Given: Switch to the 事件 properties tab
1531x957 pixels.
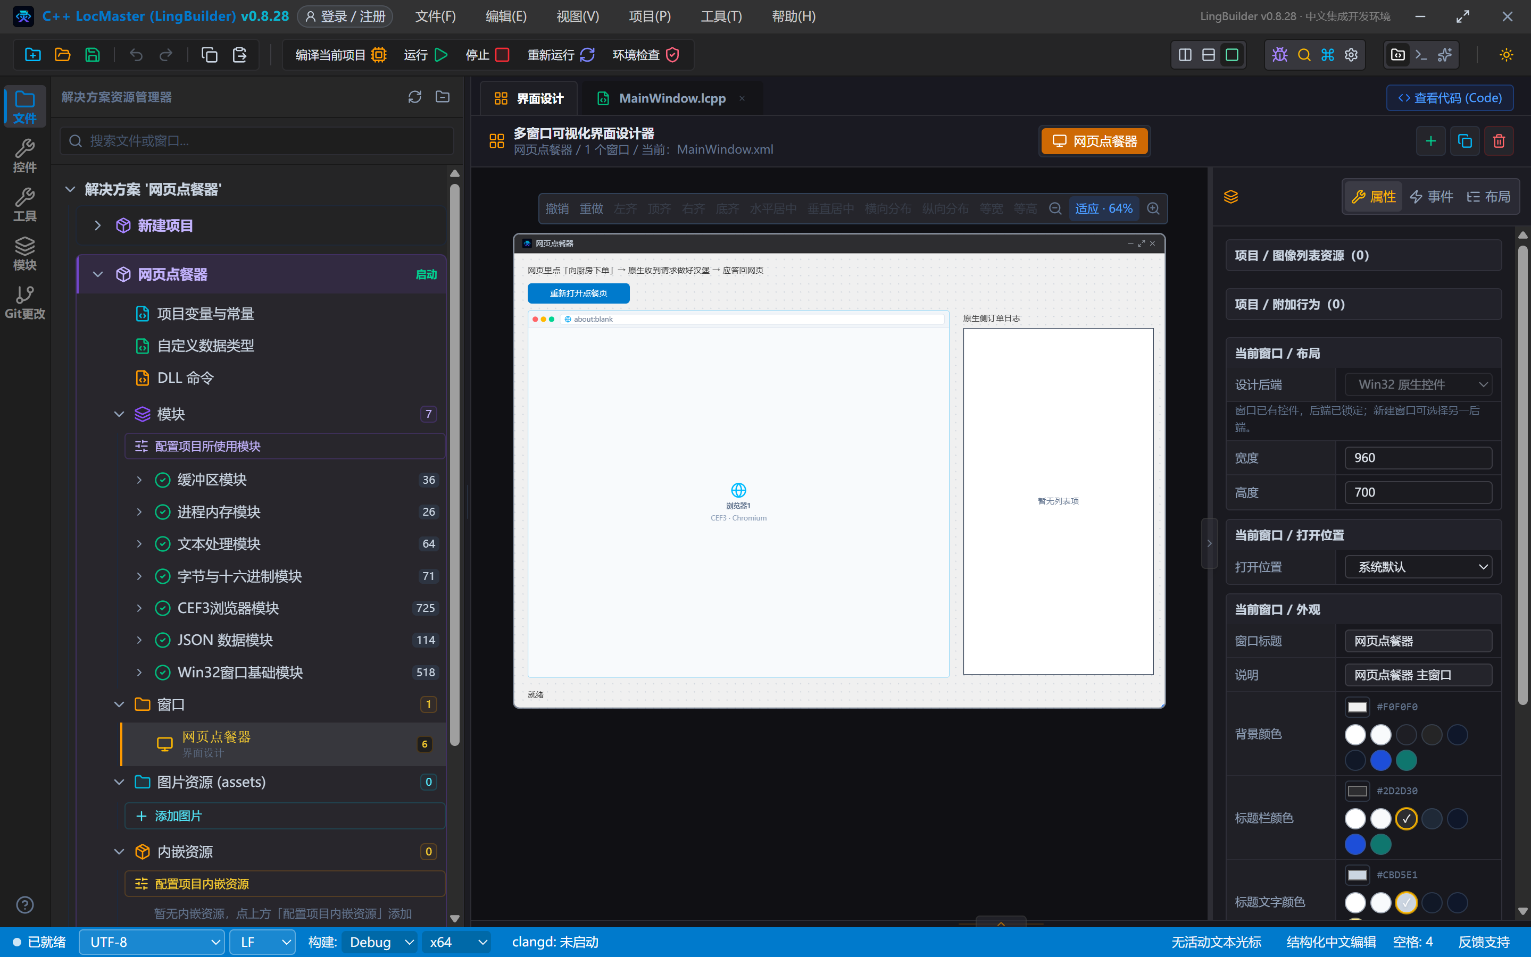Looking at the screenshot, I should (x=1432, y=197).
